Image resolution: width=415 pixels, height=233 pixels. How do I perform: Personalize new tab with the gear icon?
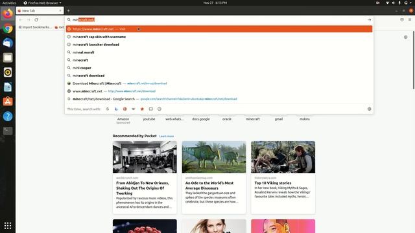[406, 38]
